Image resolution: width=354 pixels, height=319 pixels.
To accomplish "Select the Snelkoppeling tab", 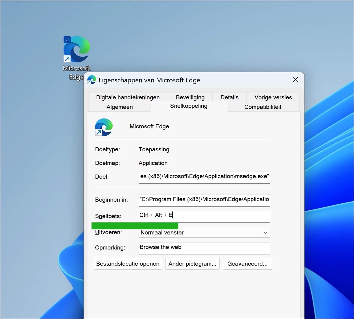I will point(189,106).
